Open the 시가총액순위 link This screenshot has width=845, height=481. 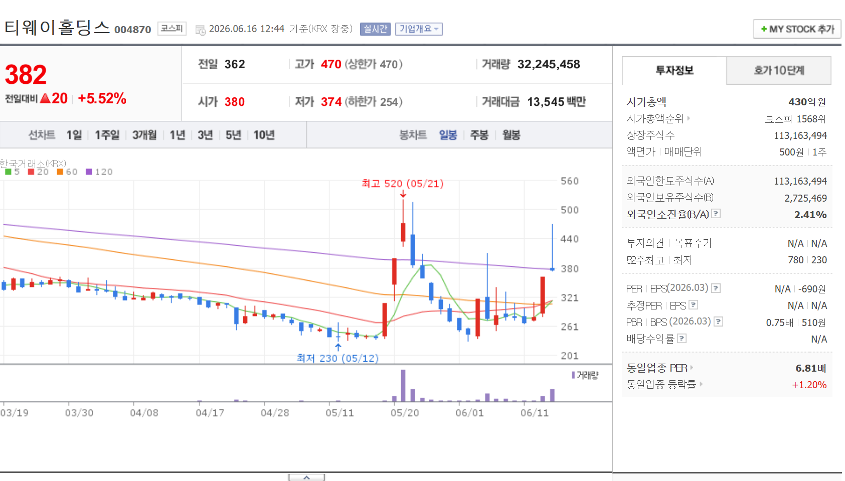[655, 118]
